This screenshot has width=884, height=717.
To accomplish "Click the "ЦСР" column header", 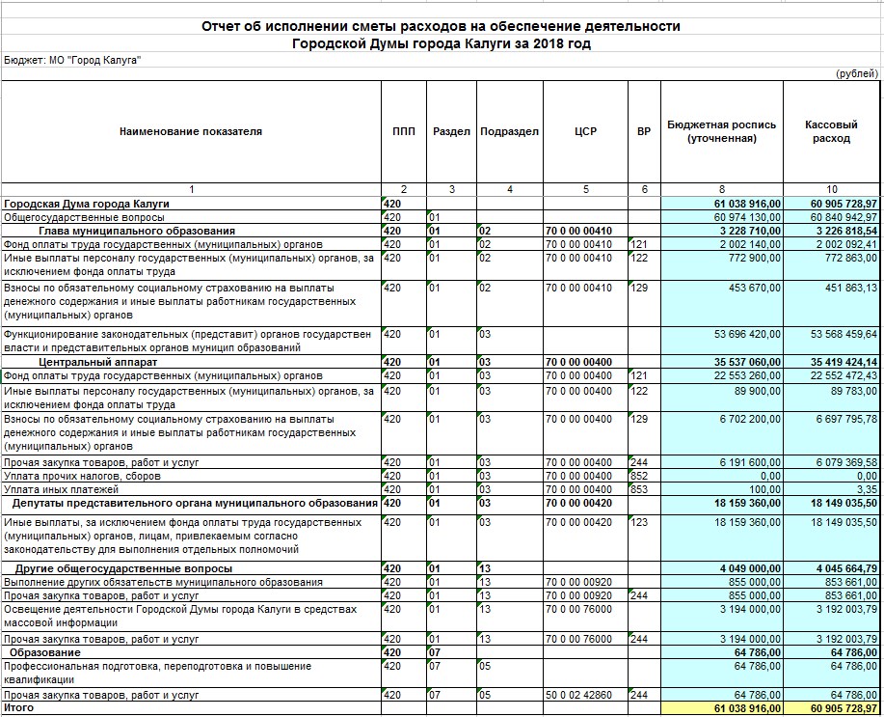I will (585, 131).
